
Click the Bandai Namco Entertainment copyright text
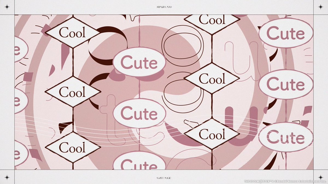coord(285,181)
